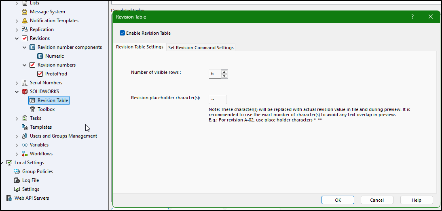This screenshot has width=442, height=211.
Task: Click the SOLIDWORKS node icon
Action: 25,92
